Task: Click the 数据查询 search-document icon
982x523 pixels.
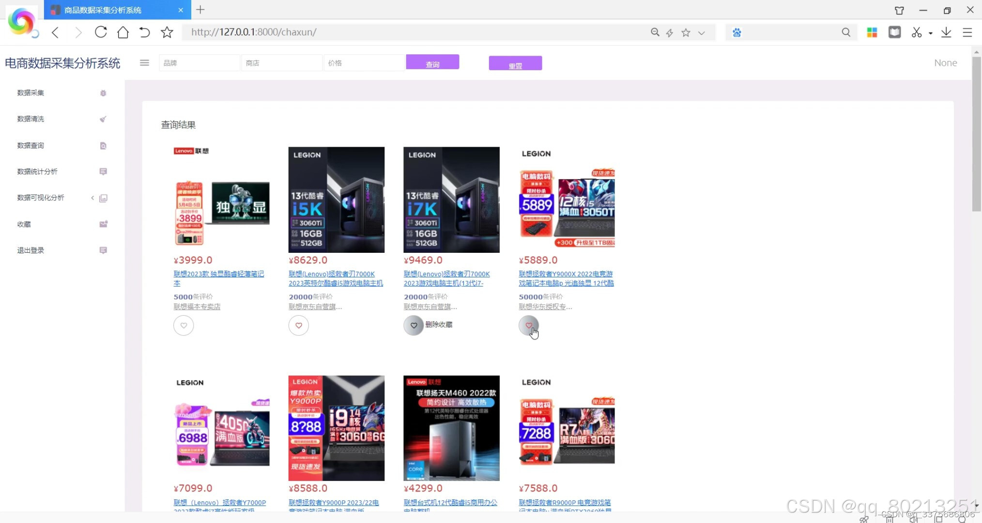Action: click(x=103, y=146)
